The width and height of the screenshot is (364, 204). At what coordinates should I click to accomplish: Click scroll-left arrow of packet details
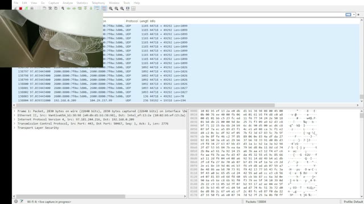coord(14,196)
